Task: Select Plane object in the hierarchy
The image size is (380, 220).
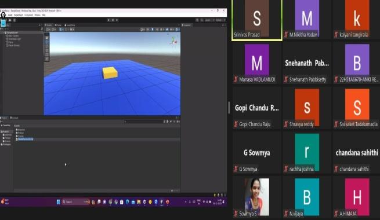Action: 10,42
